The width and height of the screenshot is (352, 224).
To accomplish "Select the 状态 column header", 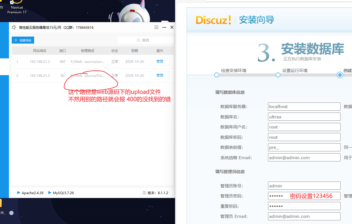I will point(115,51).
